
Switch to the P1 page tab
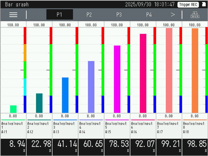tap(59, 15)
